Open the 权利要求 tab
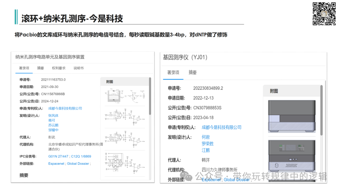Viewport: 338px width, 190px height. (x=59, y=68)
